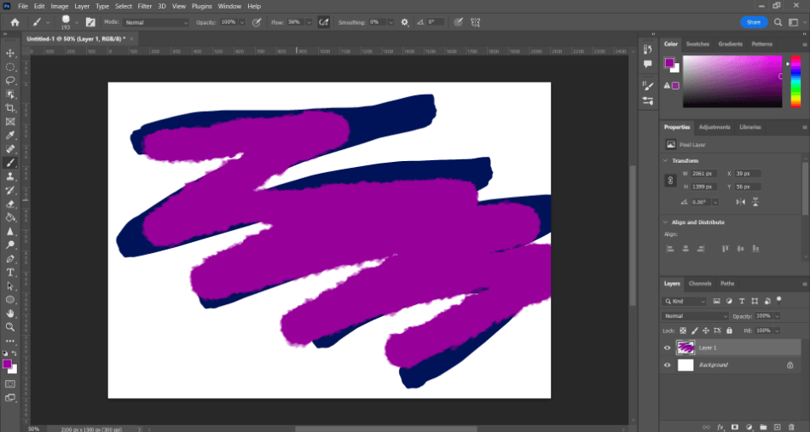810x432 pixels.
Task: Toggle link width and height constraint
Action: (670, 180)
